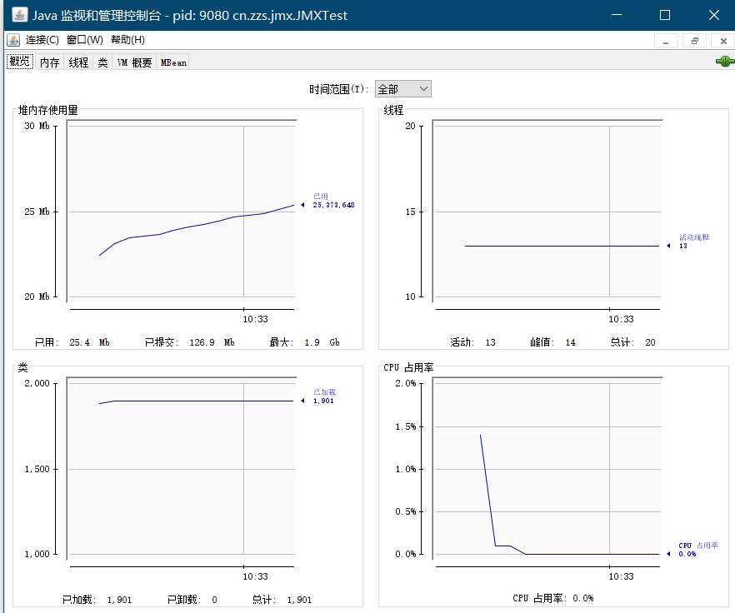The height and width of the screenshot is (613, 735).
Task: Click the Java icon beside the 连接 menu
Action: coord(13,40)
